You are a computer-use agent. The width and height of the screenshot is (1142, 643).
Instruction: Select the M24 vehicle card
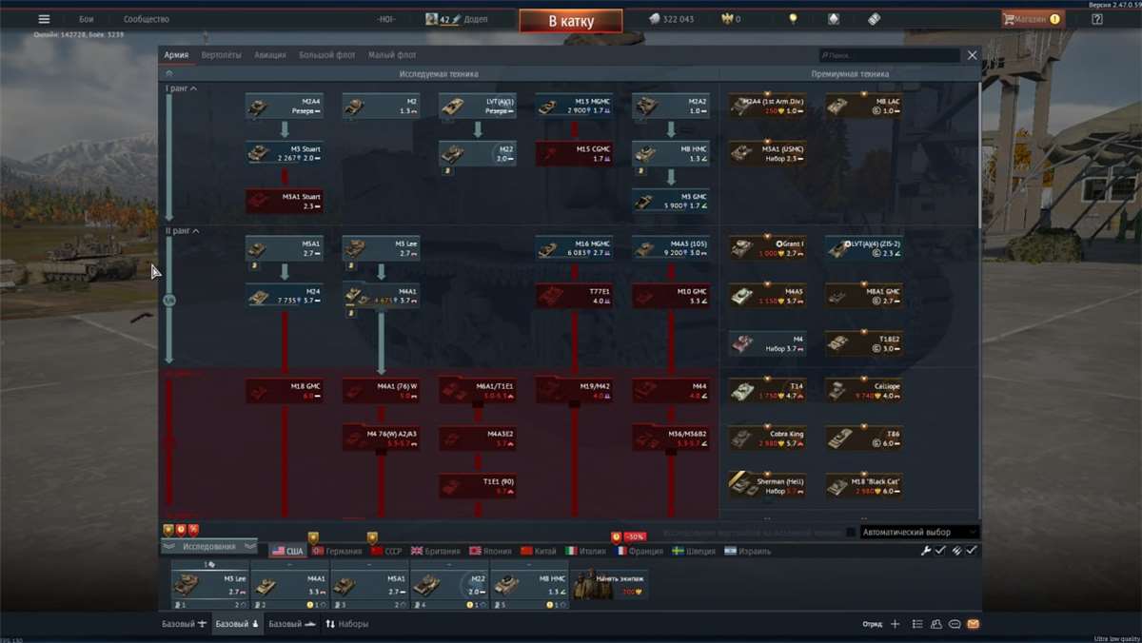click(284, 296)
